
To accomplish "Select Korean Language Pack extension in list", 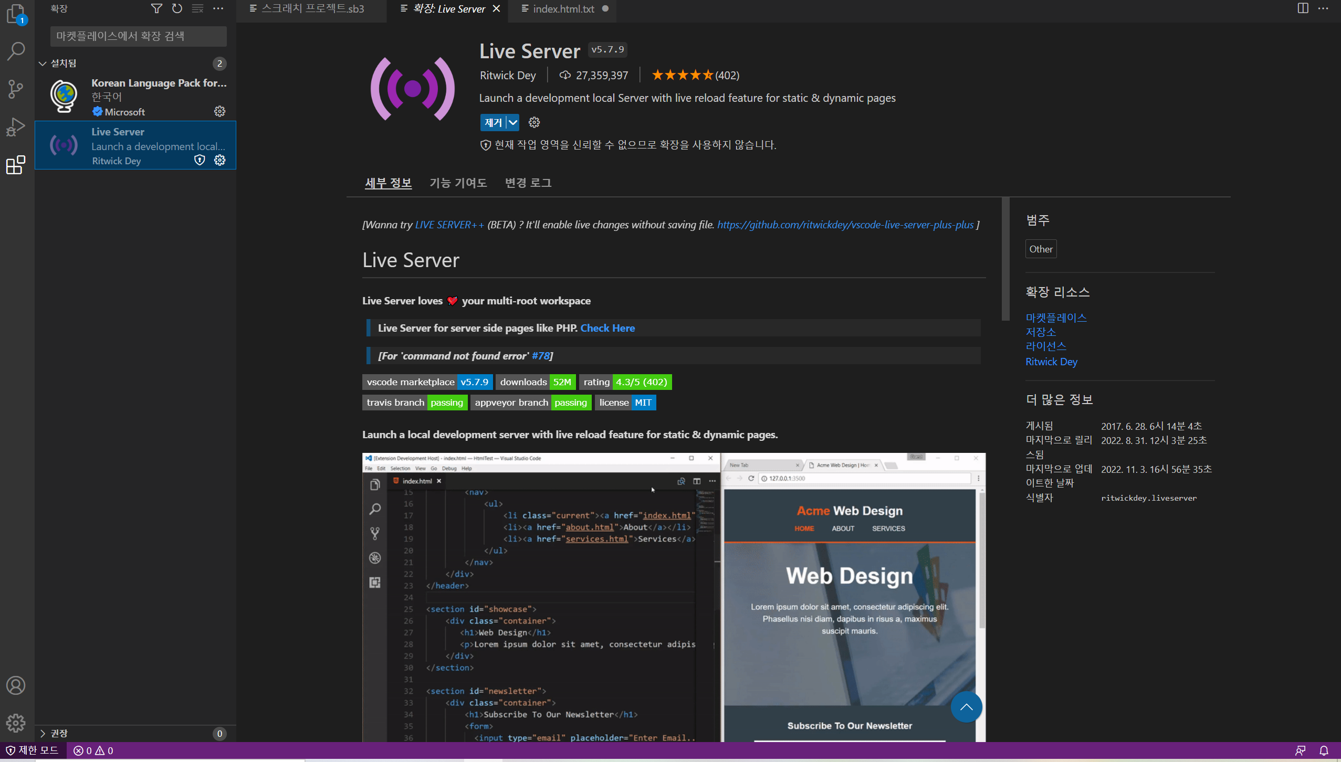I will click(x=135, y=97).
